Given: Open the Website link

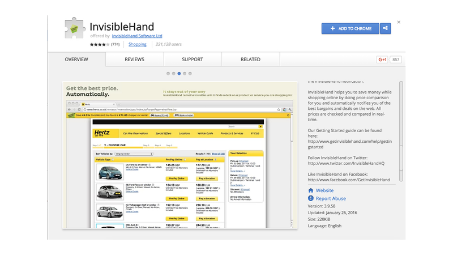Looking at the screenshot, I should click(x=324, y=190).
